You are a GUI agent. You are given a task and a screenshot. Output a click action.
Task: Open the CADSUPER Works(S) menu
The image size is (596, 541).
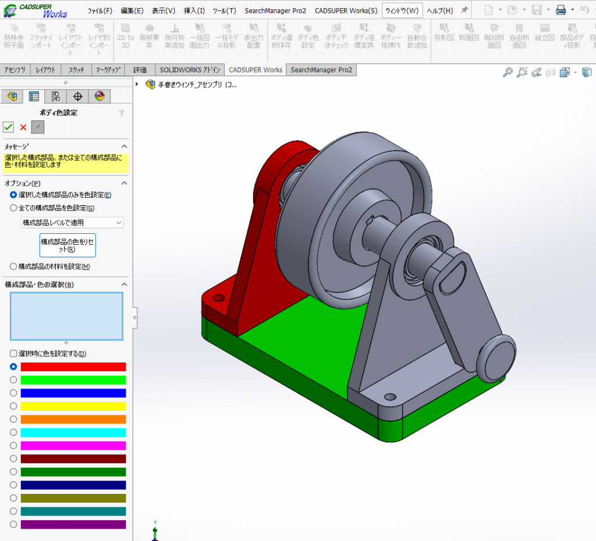click(x=346, y=10)
